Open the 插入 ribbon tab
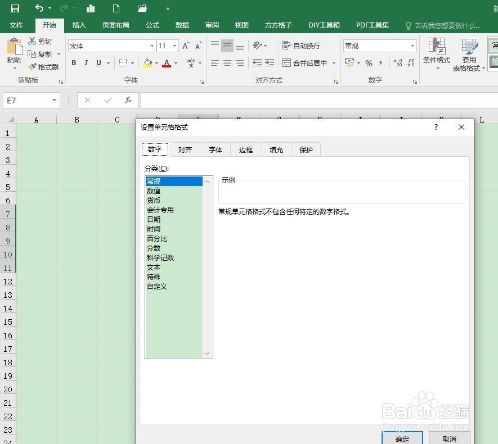Image resolution: width=498 pixels, height=444 pixels. point(79,25)
